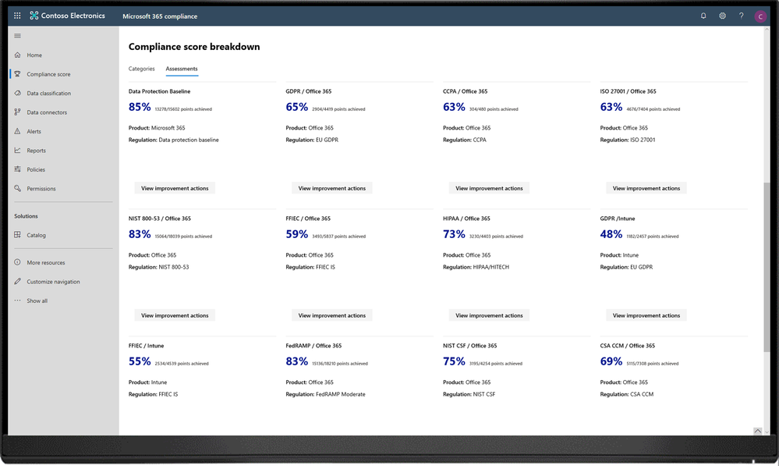
Task: Click the 59% score value
Action: pyautogui.click(x=296, y=234)
